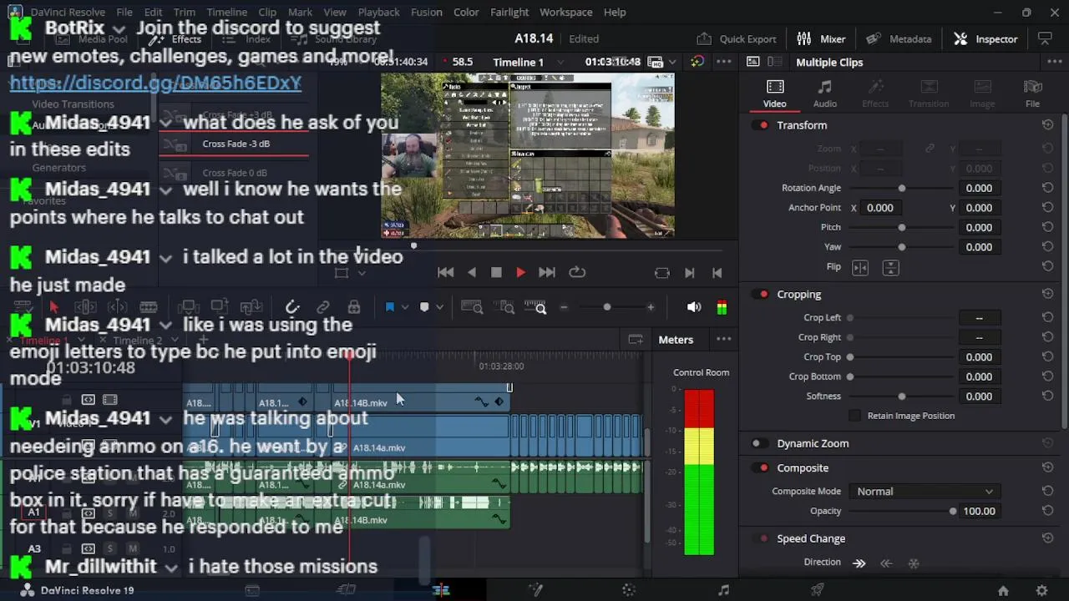Screen dimensions: 1069x601
Task: Open the Fusion menu
Action: click(x=426, y=13)
